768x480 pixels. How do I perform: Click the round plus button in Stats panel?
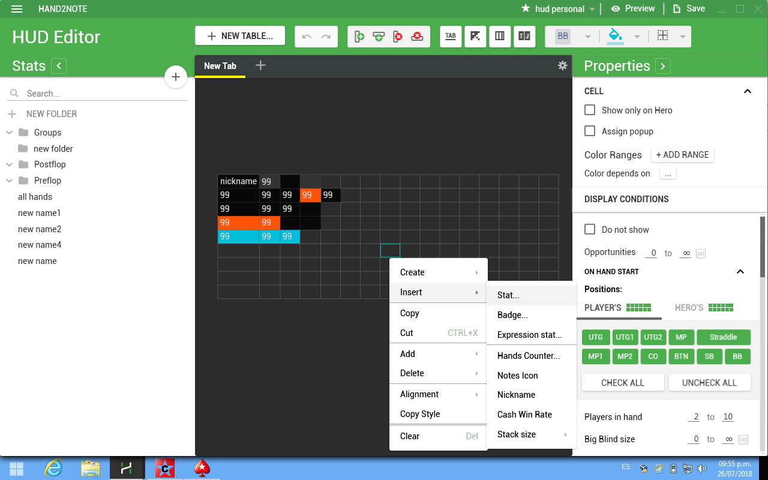(x=176, y=77)
